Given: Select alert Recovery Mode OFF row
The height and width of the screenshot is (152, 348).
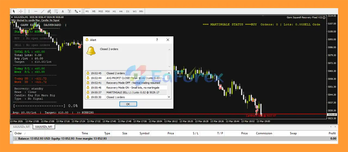Looking at the screenshot, I should (x=126, y=83).
